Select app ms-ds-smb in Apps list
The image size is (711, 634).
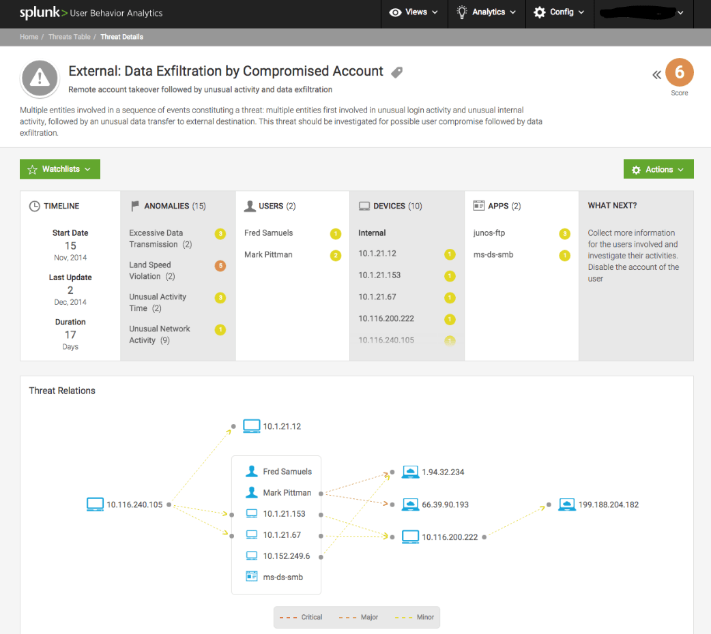click(493, 255)
